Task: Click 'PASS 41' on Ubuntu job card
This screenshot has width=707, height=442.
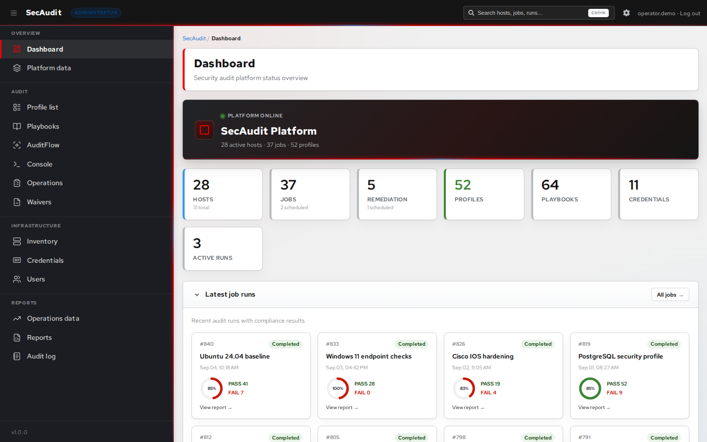Action: (x=238, y=384)
